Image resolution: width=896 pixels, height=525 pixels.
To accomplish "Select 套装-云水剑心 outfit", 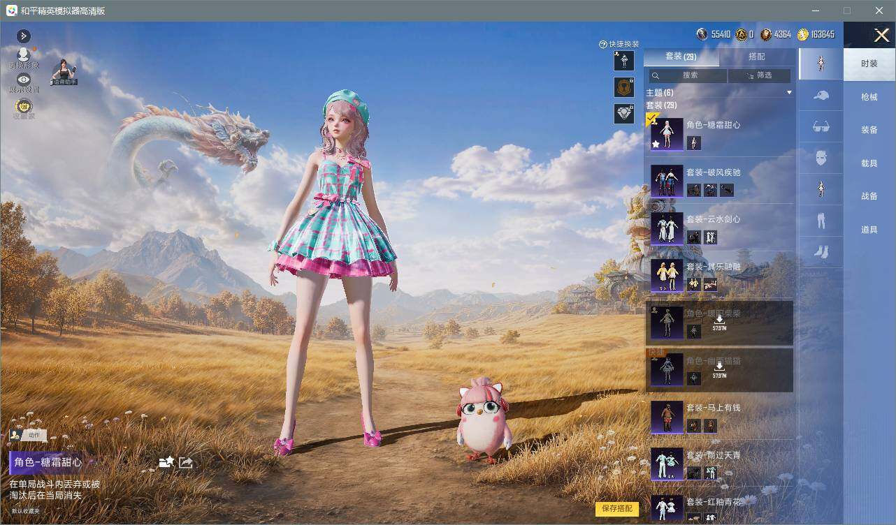I will tap(720, 228).
